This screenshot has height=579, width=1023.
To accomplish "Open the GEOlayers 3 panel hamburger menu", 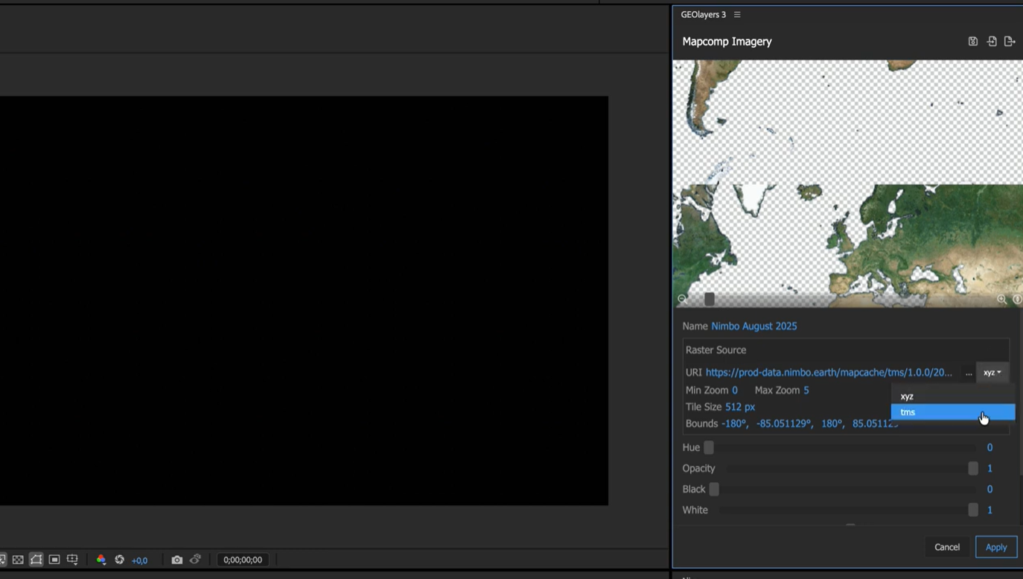I will [x=737, y=15].
